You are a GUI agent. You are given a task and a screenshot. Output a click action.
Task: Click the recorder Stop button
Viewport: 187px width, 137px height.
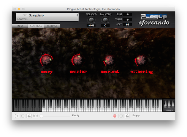point(121,116)
